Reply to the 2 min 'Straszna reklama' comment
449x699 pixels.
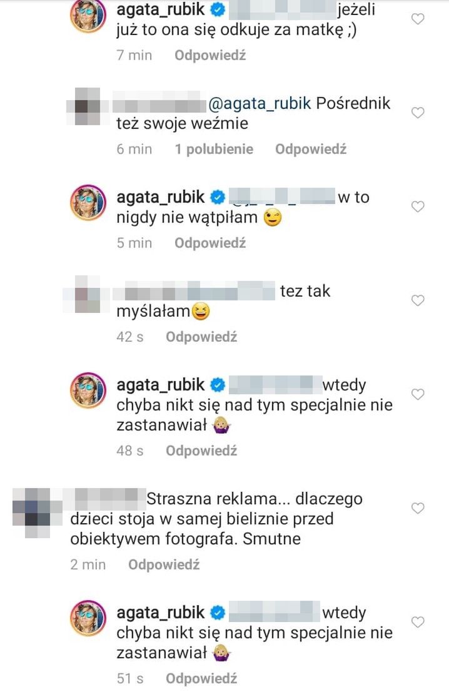pyautogui.click(x=164, y=565)
